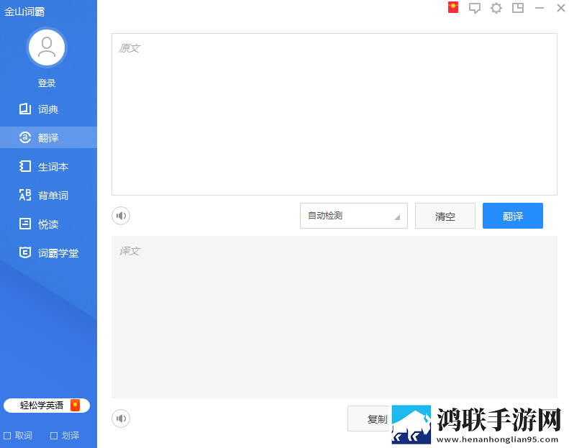Enable the 取词 checkbox

pos(7,435)
